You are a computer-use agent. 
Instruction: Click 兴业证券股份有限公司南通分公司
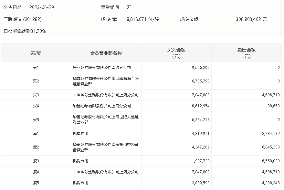[x=101, y=68]
